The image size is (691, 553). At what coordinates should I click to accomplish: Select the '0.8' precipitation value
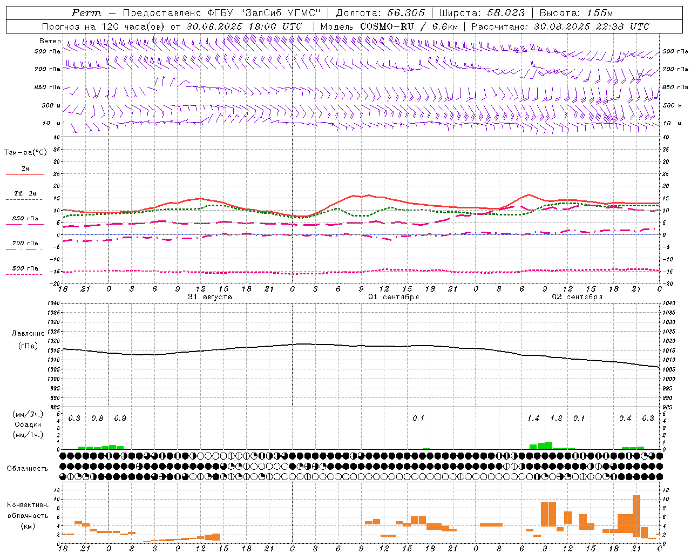(97, 418)
